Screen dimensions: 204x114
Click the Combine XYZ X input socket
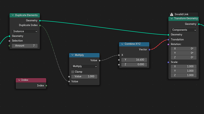[119, 55]
